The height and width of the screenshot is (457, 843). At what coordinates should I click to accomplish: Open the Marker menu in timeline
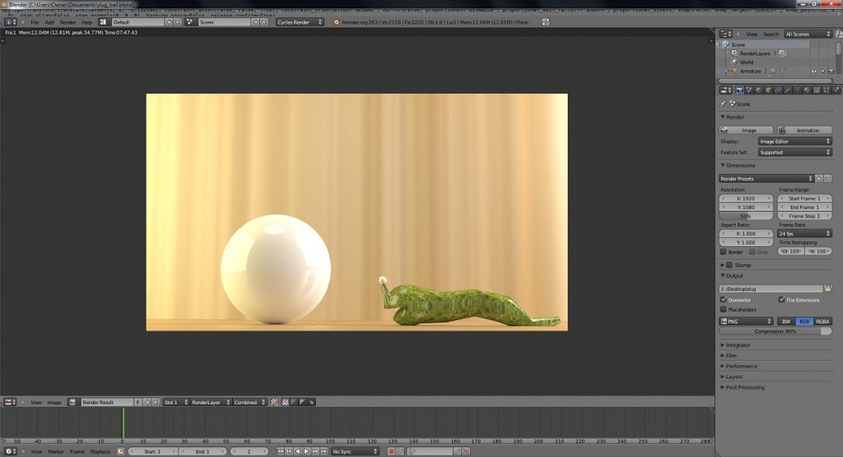coord(56,451)
